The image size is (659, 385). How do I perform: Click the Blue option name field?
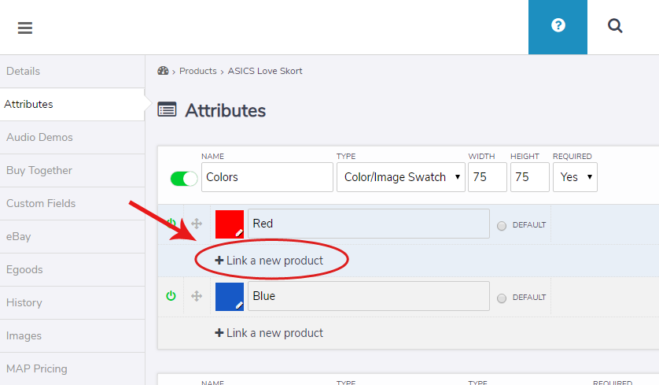pyautogui.click(x=369, y=296)
